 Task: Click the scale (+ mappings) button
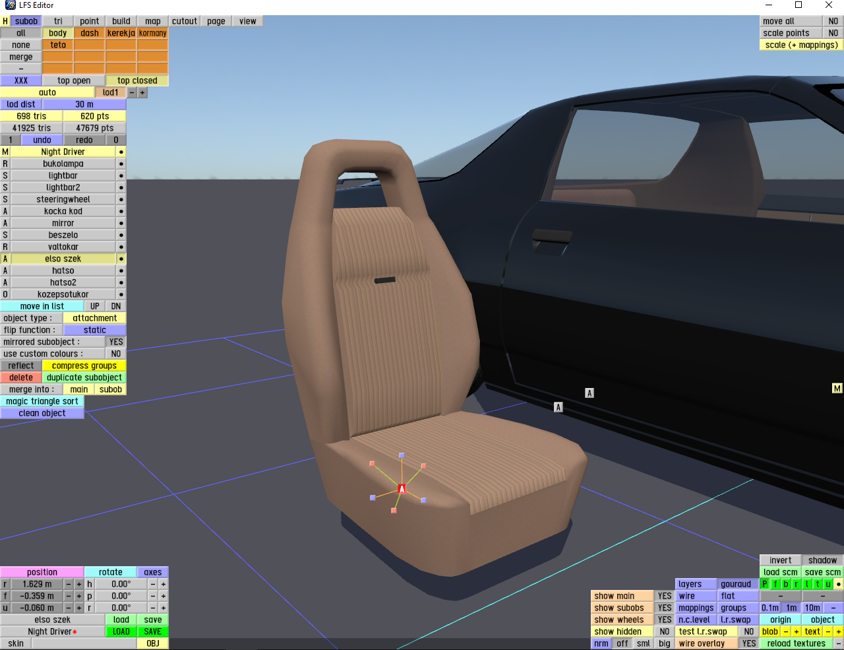(802, 45)
